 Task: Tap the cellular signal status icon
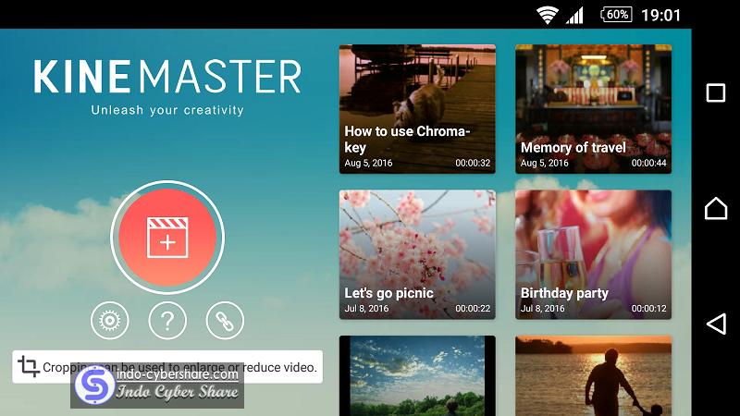click(x=574, y=15)
